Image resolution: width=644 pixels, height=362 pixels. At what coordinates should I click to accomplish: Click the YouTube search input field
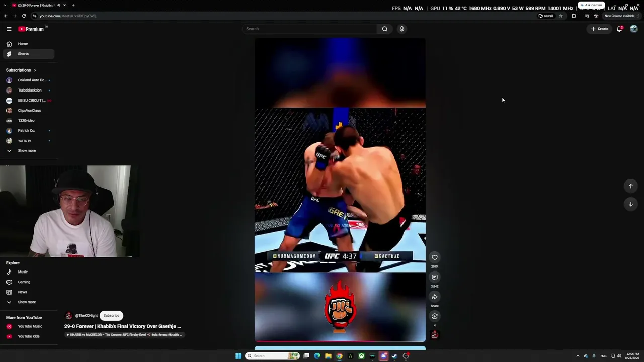(309, 29)
